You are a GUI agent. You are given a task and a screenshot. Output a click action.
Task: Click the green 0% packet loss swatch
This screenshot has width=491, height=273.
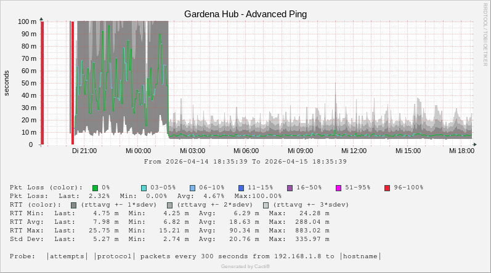(95, 188)
